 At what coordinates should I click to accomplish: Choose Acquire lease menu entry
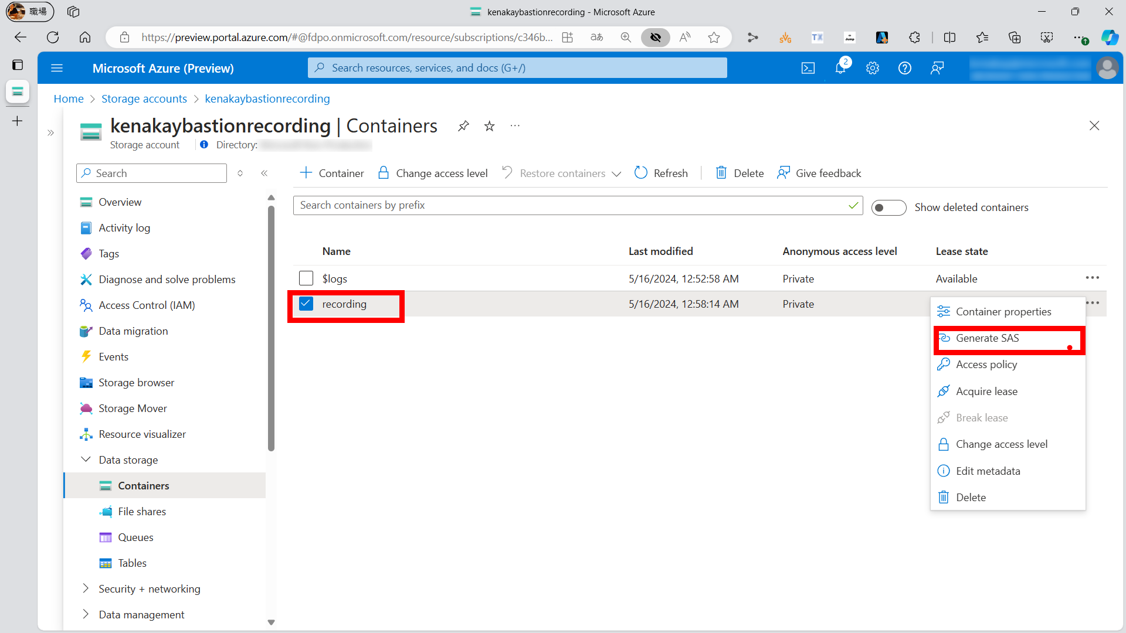[x=986, y=392]
